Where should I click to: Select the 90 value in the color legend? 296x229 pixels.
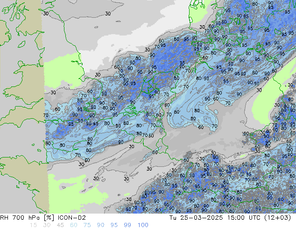click(101, 225)
